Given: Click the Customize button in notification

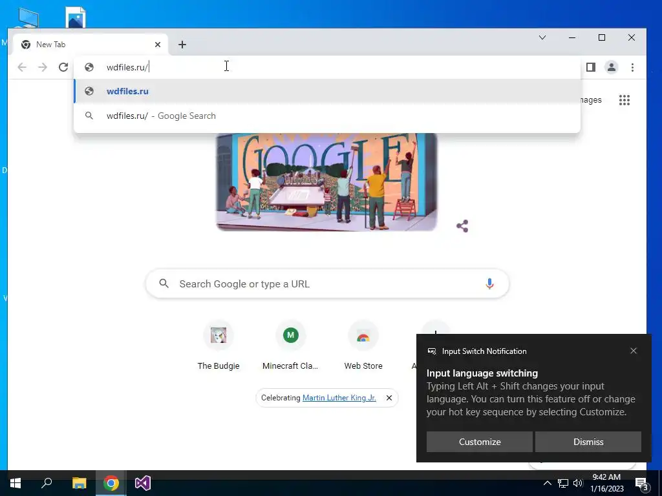Looking at the screenshot, I should (480, 442).
